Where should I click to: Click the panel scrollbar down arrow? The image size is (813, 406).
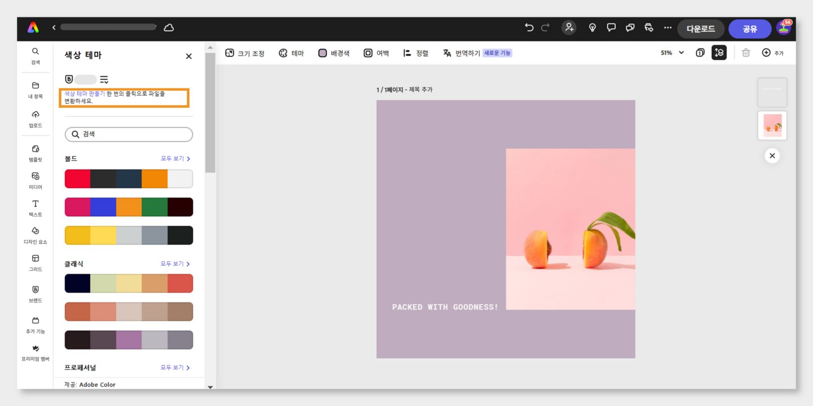coord(210,387)
